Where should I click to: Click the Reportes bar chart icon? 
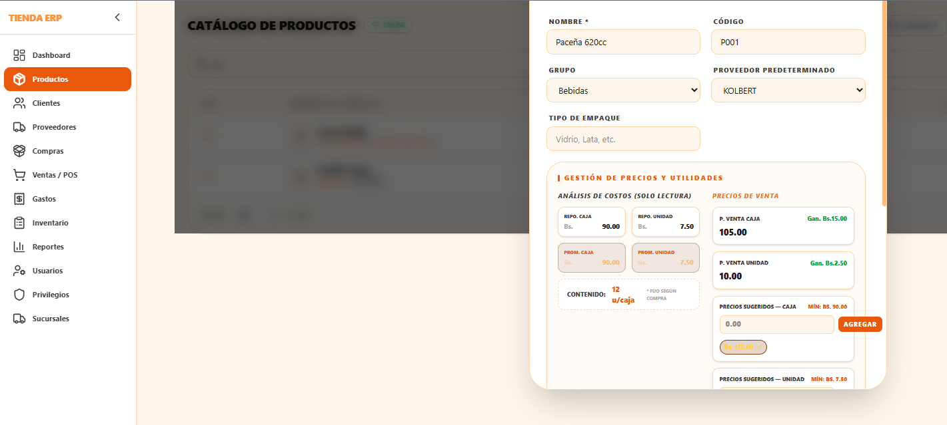click(x=19, y=247)
